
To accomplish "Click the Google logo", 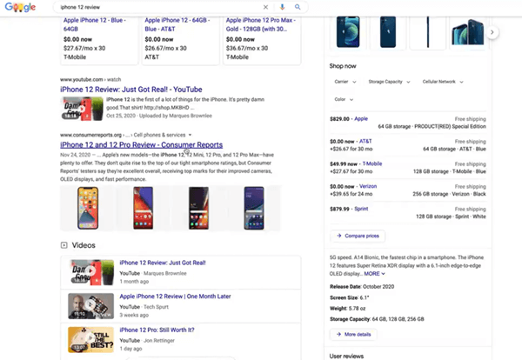I will tap(20, 7).
